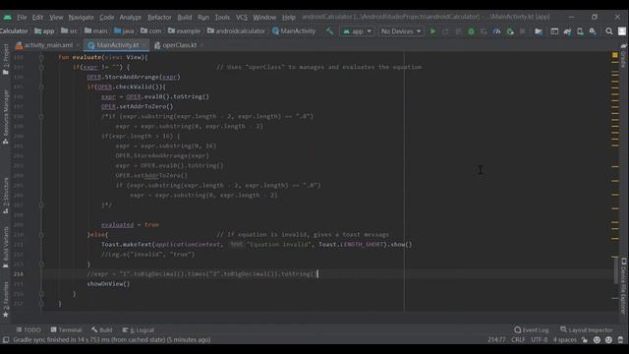This screenshot has height=354, width=629.
Task: Open the Resource Manager side panel
Action: [x=5, y=116]
